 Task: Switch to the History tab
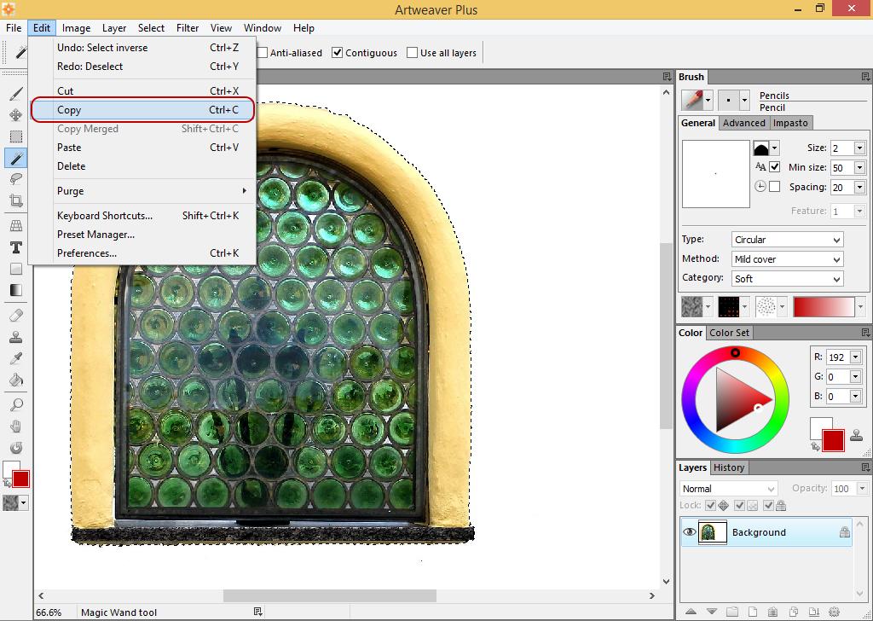728,467
